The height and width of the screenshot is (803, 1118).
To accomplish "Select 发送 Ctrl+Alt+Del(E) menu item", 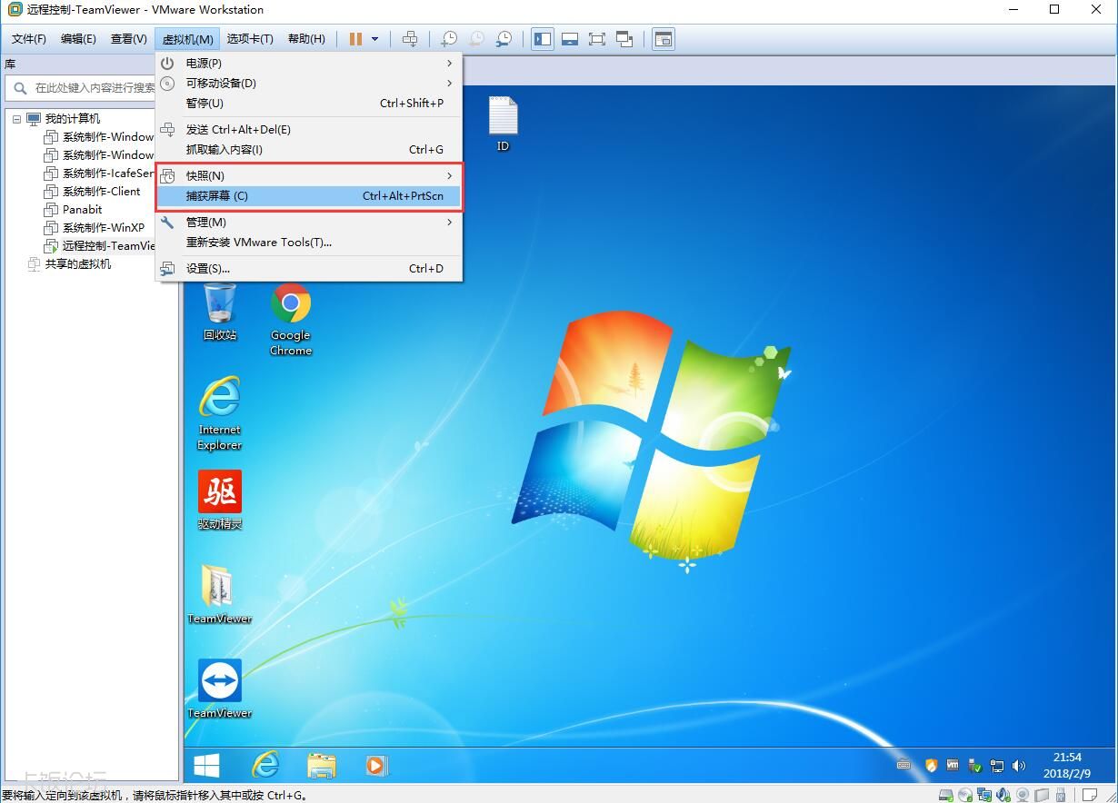I will pyautogui.click(x=309, y=130).
